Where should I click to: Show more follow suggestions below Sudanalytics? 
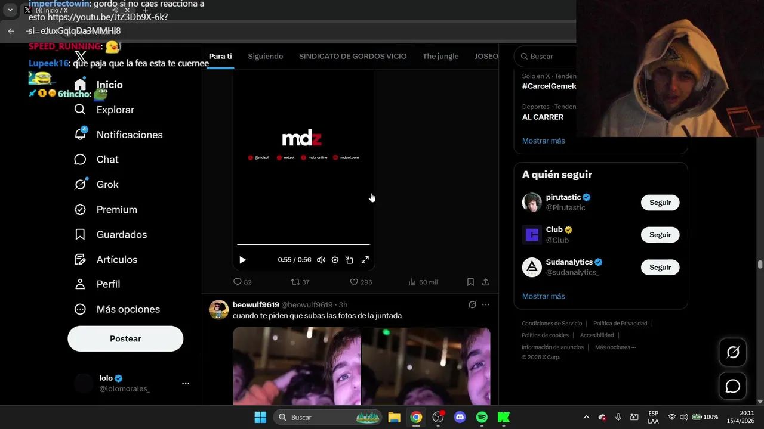[x=543, y=296]
